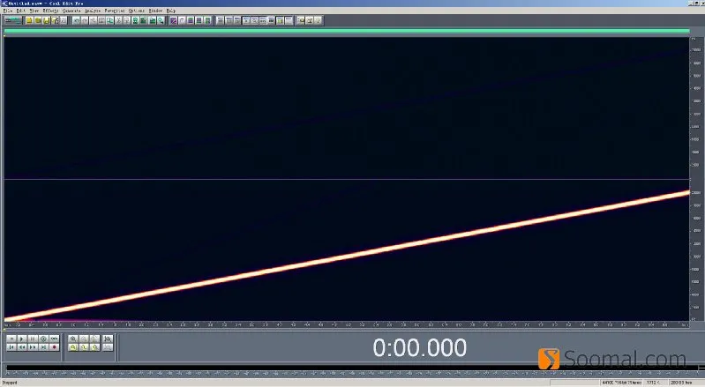The width and height of the screenshot is (705, 387).
Task: Open the Window menu
Action: click(155, 11)
